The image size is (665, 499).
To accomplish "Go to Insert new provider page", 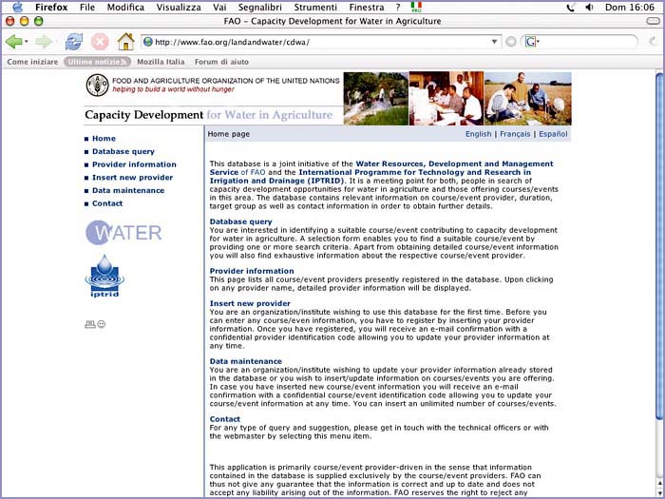I will [132, 177].
